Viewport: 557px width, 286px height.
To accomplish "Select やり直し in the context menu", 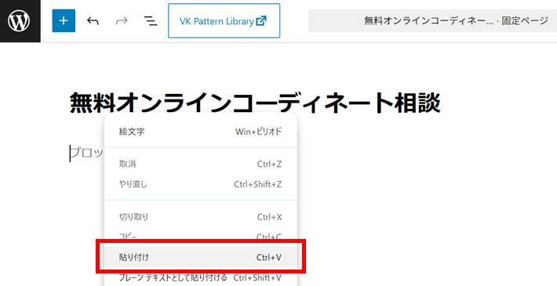I will pos(200,184).
